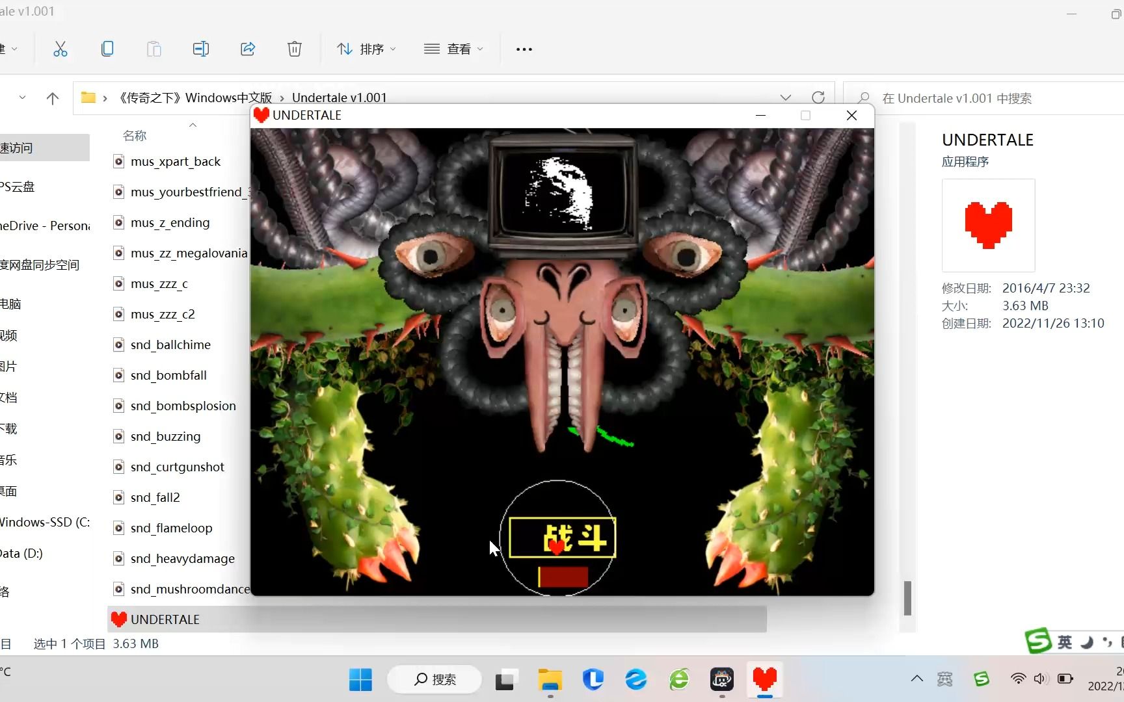Click the Copy icon in Explorer toolbar
Viewport: 1124px width, 702px height.
(x=107, y=49)
